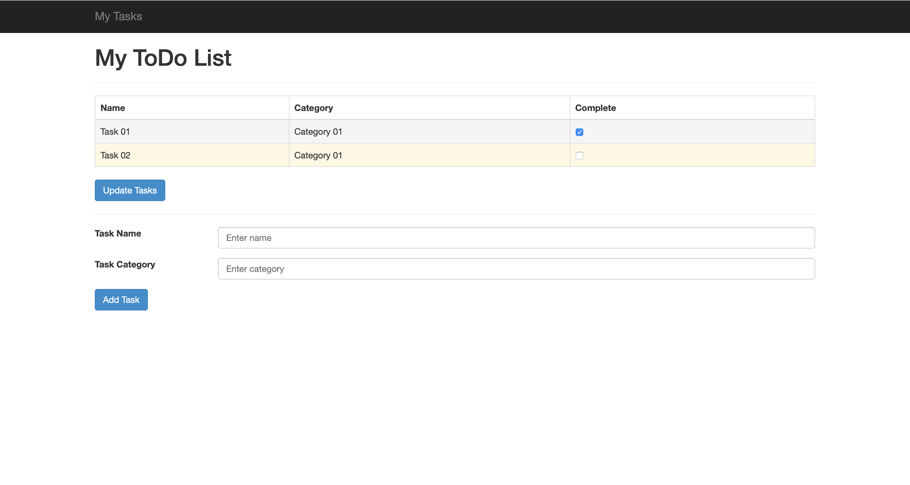Click the Category column header

(313, 108)
